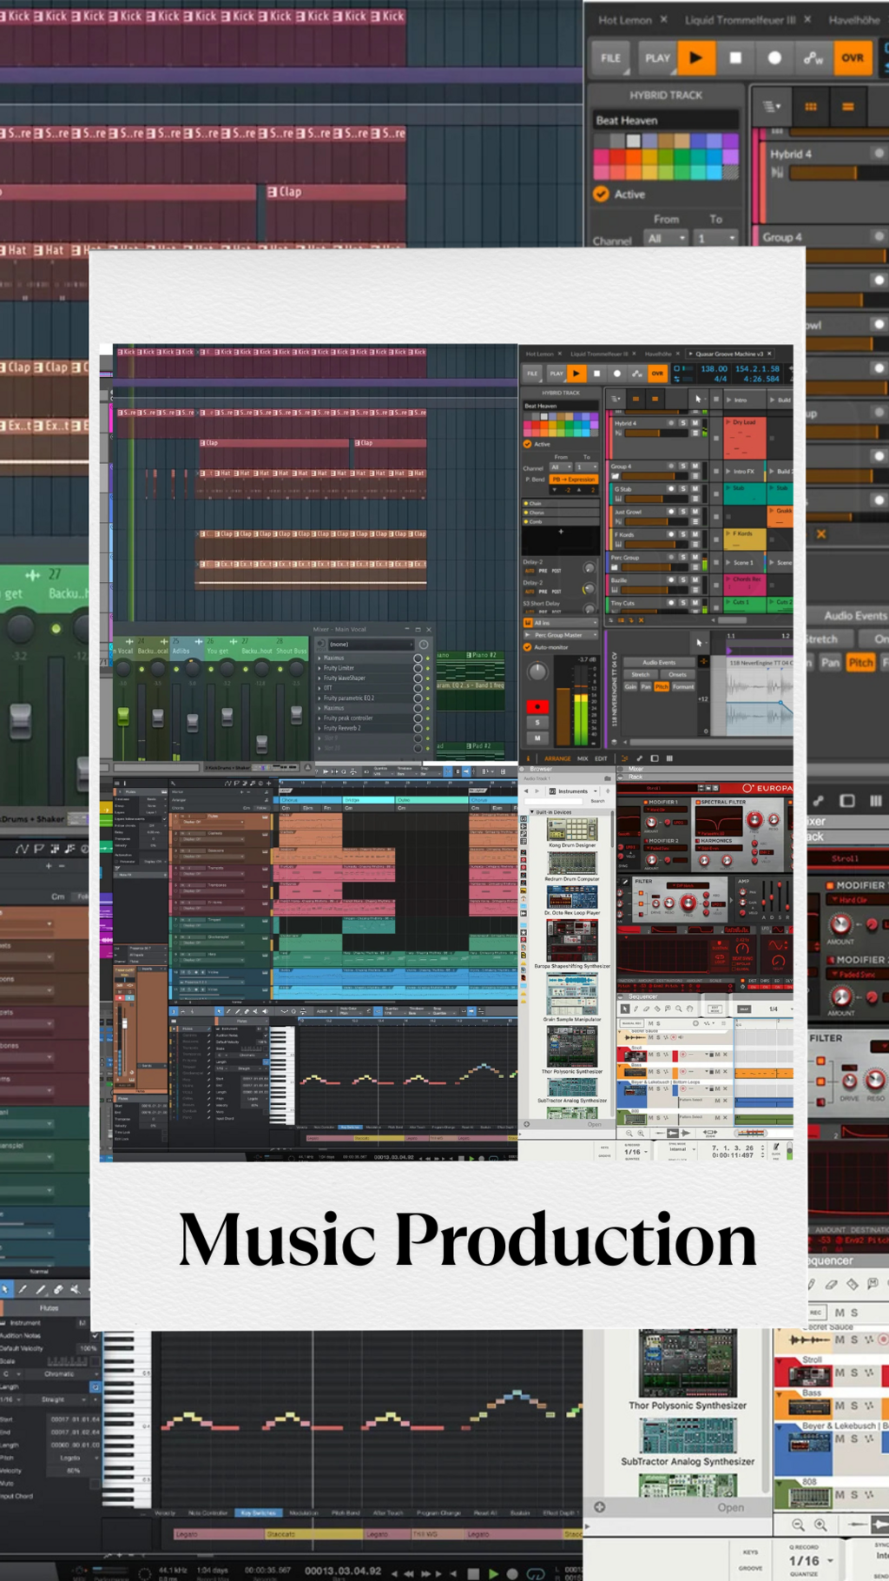Click the red record-arm button beside the level meter
Viewport: 889px width, 1581px height.
537,706
